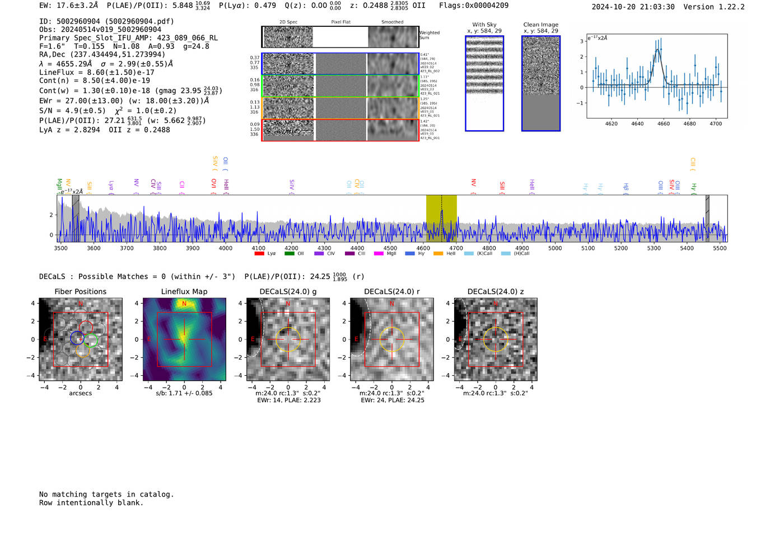Click the blue fiber circle in Fiber Positions
Screen dimensions: 784x533
77,338
